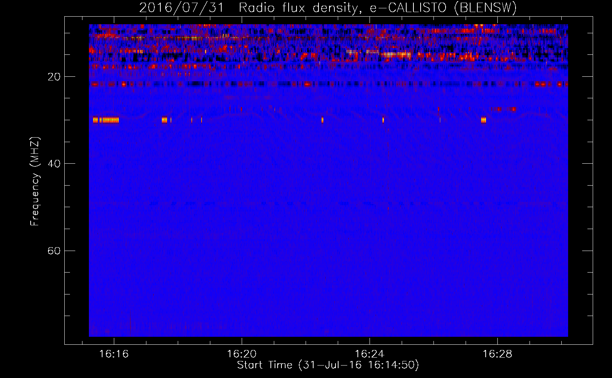This screenshot has width=612, height=378.
Task: Click the 'Start Time (31-Jul-16 16:14:50)' axis label
Action: pyautogui.click(x=328, y=365)
